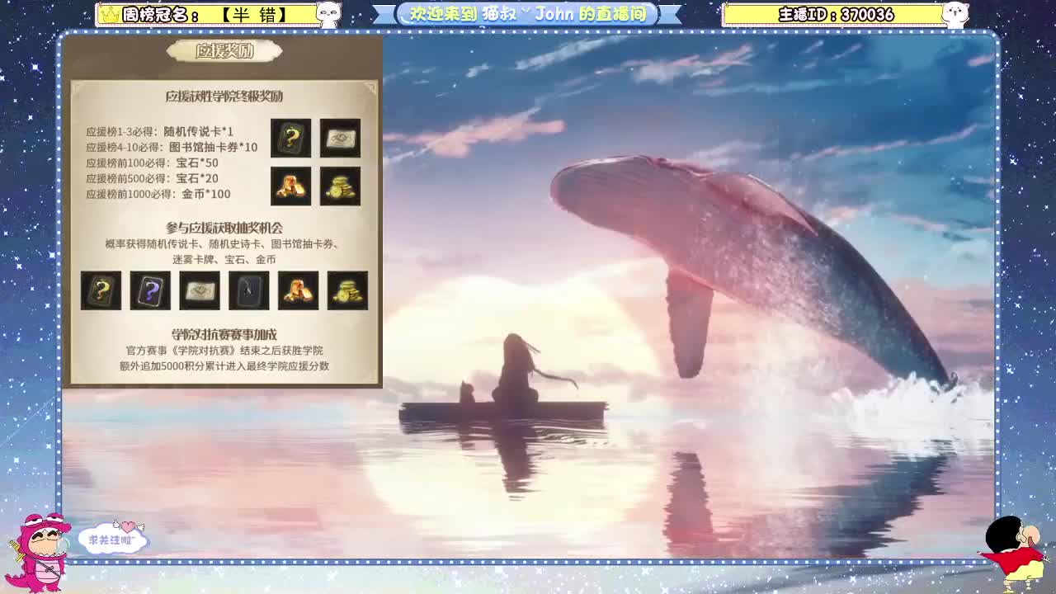Click the gold question-mark legend card in ultimate rewards
The height and width of the screenshot is (594, 1056).
click(291, 138)
